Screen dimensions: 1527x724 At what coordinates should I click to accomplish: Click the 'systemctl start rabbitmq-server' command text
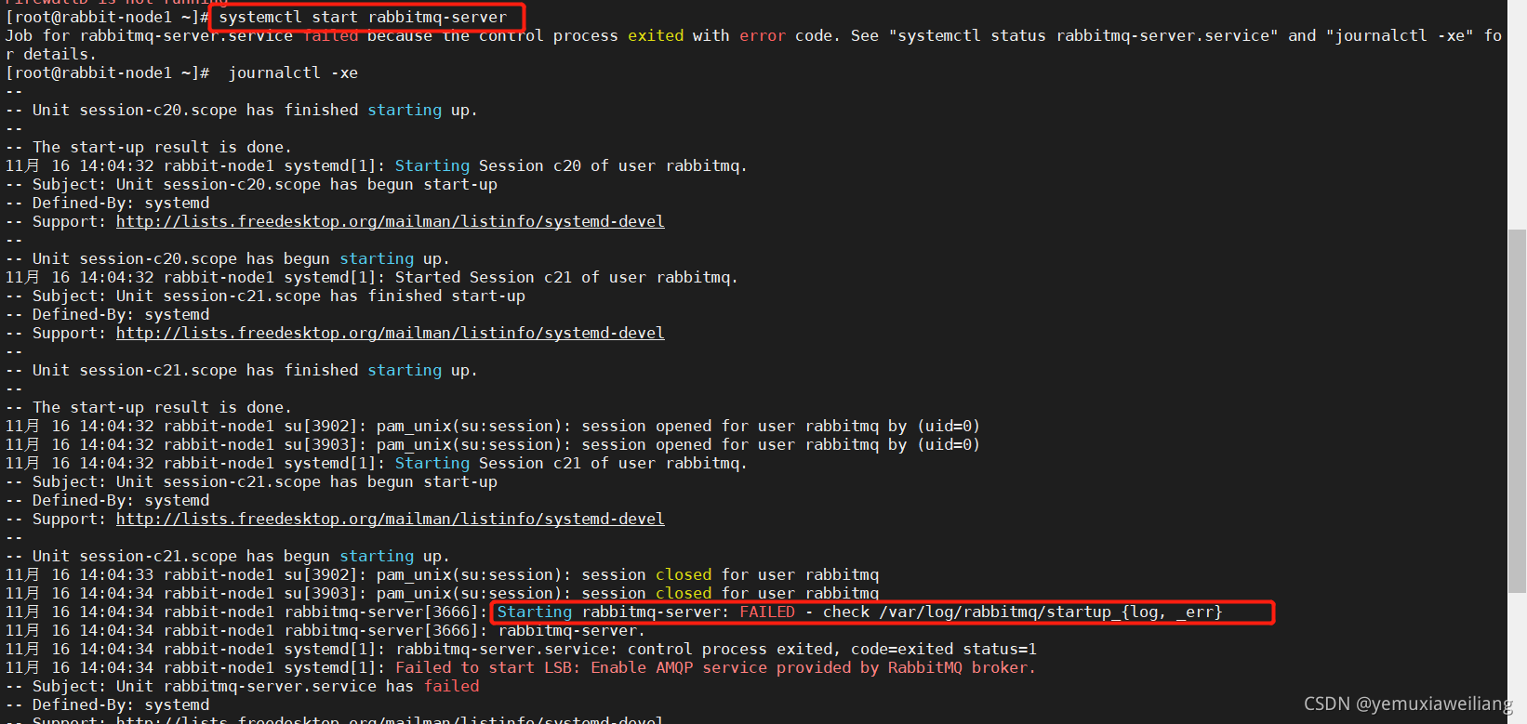pos(363,17)
